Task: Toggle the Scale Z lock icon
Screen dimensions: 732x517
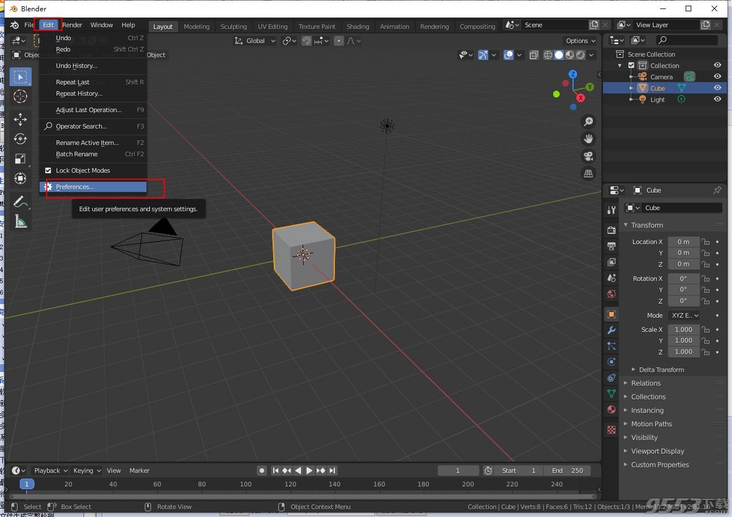Action: click(705, 352)
